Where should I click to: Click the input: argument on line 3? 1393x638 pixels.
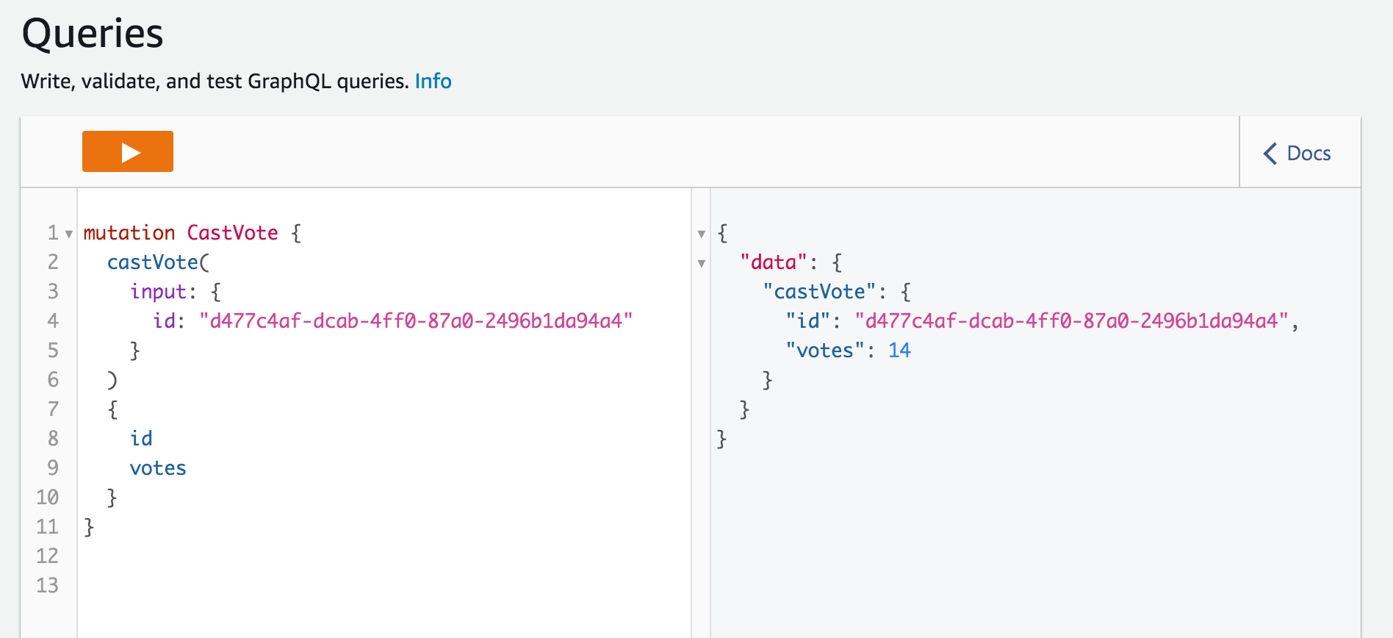coord(163,292)
